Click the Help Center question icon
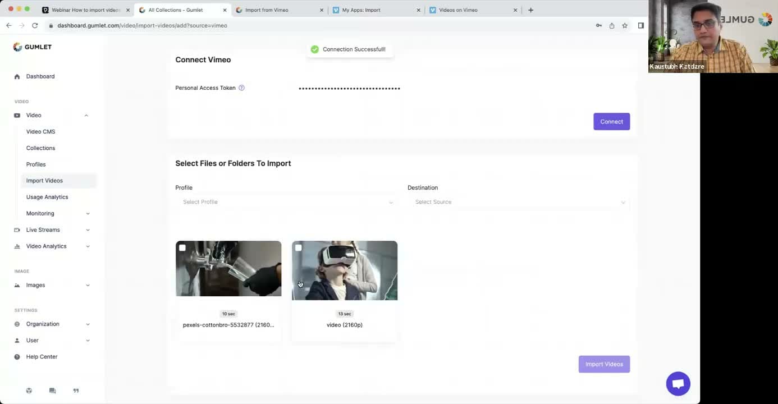This screenshot has height=404, width=778. click(17, 357)
